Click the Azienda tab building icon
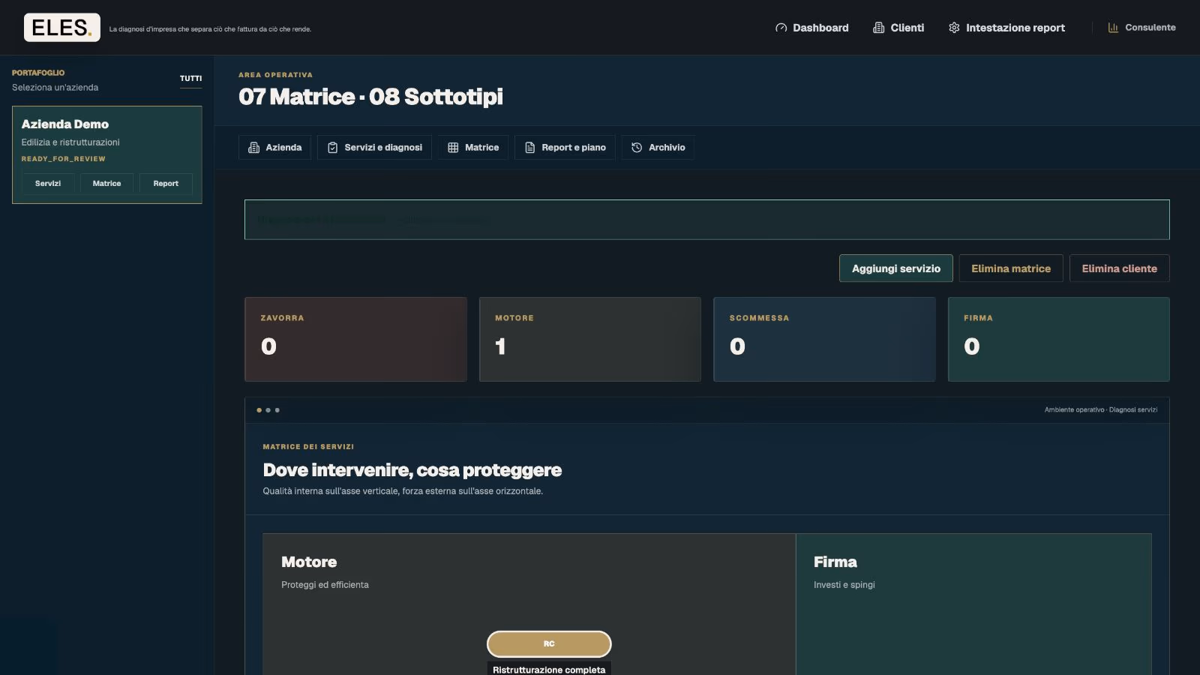 coord(254,148)
